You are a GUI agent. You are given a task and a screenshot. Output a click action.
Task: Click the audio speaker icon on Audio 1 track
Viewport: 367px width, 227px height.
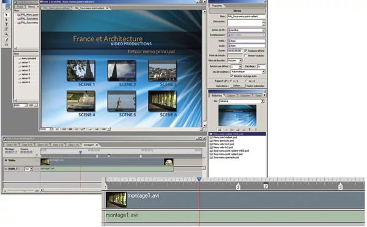(6, 169)
